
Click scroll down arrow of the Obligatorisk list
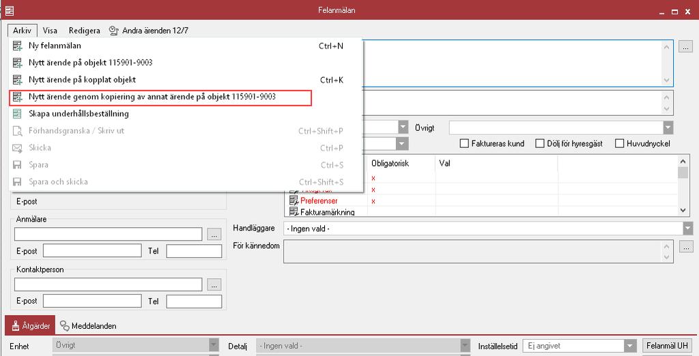[x=683, y=210]
